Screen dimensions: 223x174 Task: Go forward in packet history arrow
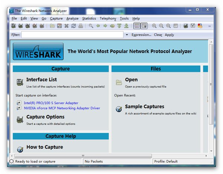[x=105, y=26]
